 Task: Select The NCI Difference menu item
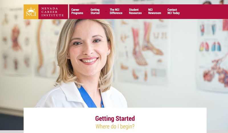116,11
